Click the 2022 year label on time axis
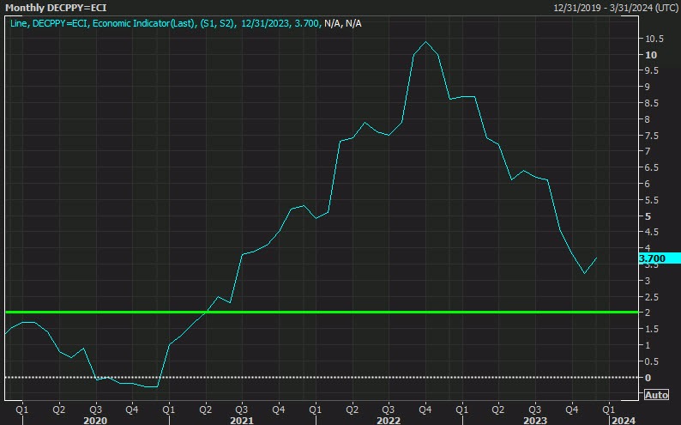The height and width of the screenshot is (425, 681). coord(389,420)
